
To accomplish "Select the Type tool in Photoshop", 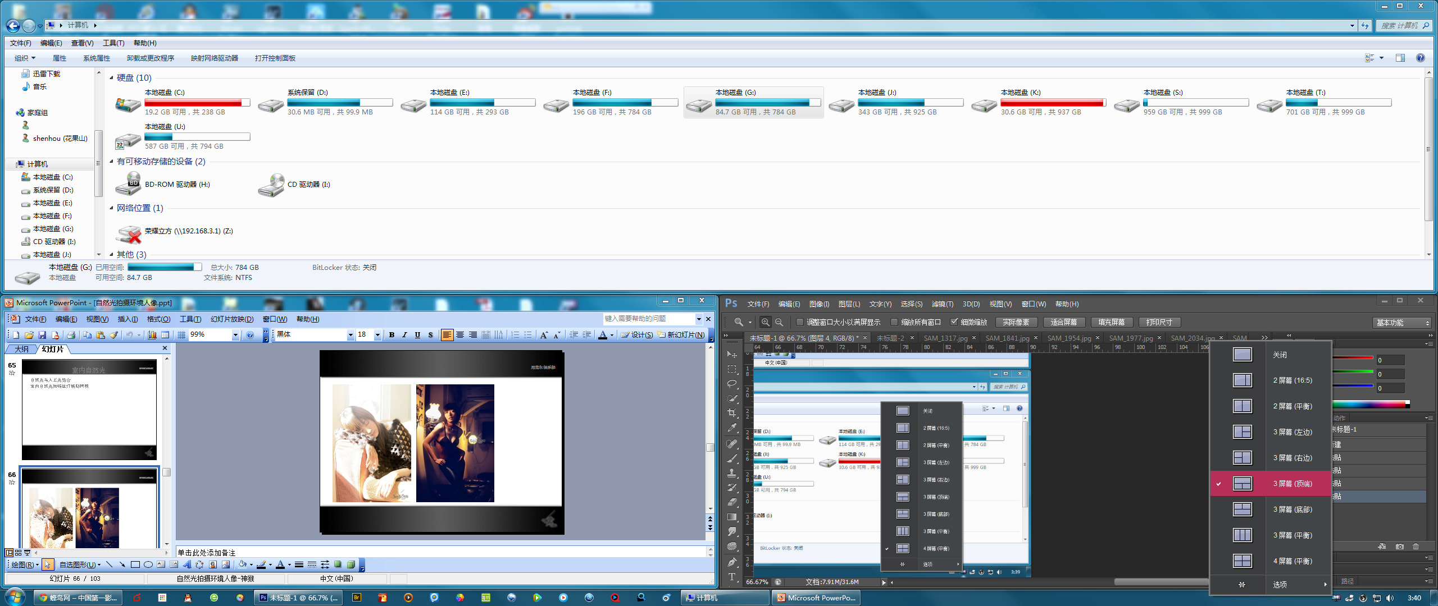I will [731, 577].
